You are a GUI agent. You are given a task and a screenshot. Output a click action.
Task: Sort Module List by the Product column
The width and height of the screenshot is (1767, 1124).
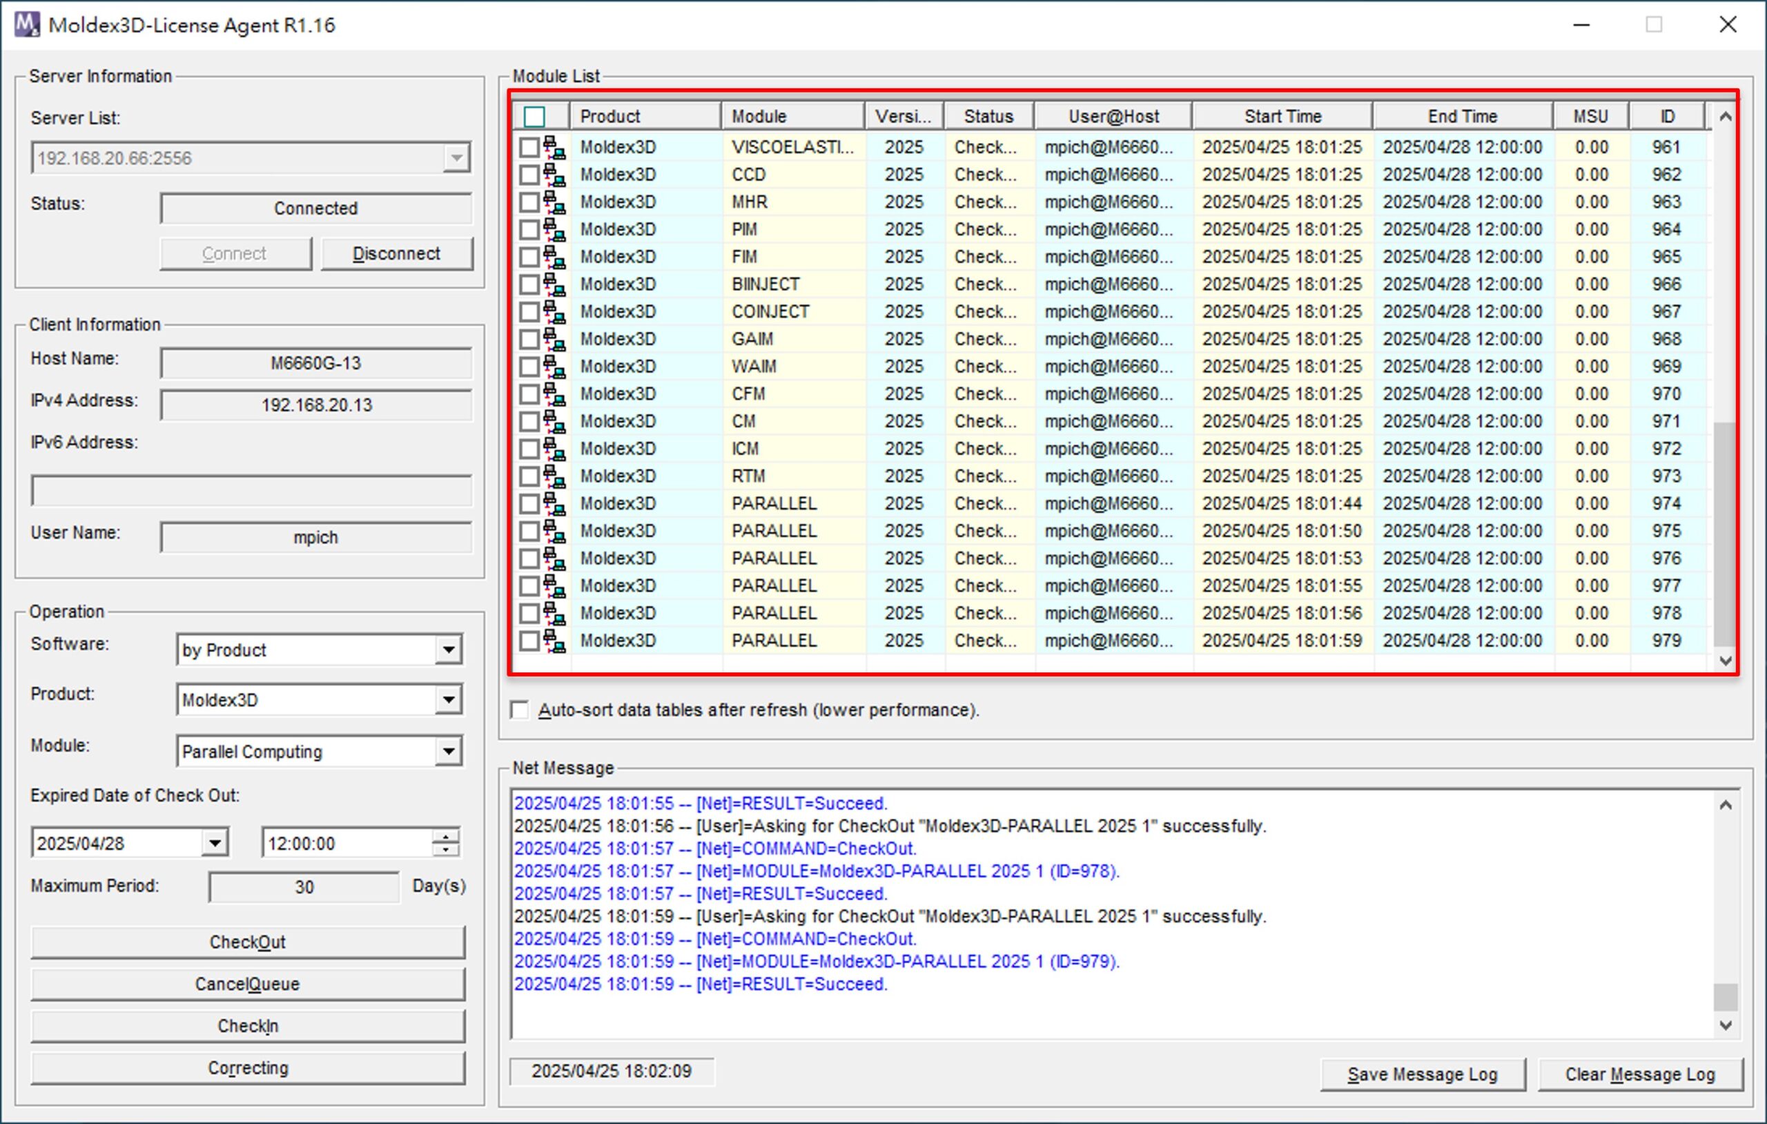point(646,116)
